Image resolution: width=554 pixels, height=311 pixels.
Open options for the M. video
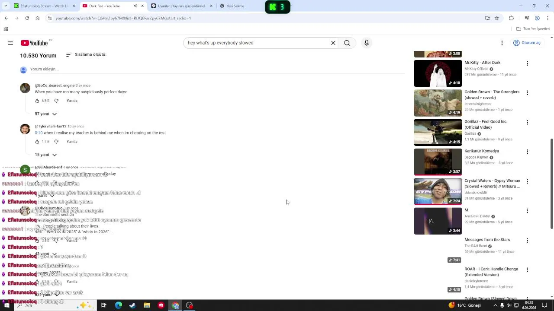(x=527, y=211)
